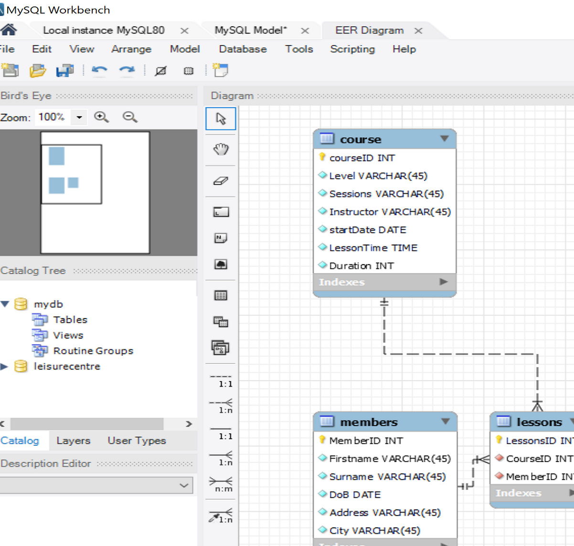
Task: Open the Catalog tab
Action: [x=20, y=440]
